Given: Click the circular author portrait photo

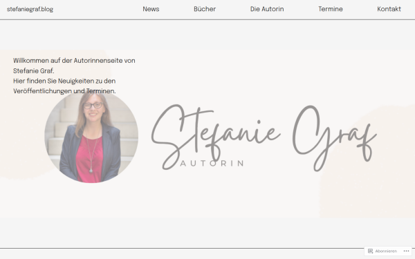Looking at the screenshot, I should point(91,137).
